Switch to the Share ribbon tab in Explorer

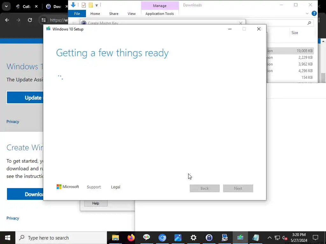[x=114, y=14]
